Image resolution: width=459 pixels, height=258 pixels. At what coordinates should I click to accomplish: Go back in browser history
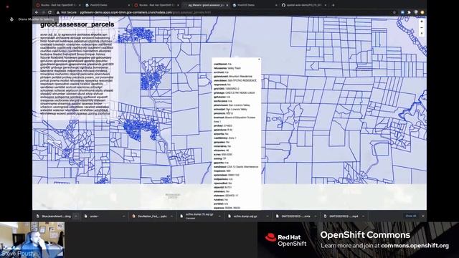pyautogui.click(x=37, y=13)
